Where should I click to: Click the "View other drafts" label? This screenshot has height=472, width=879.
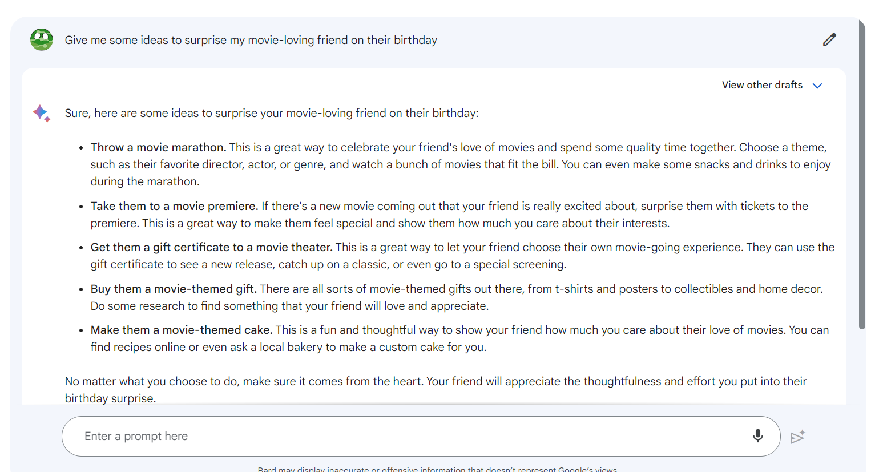click(762, 85)
